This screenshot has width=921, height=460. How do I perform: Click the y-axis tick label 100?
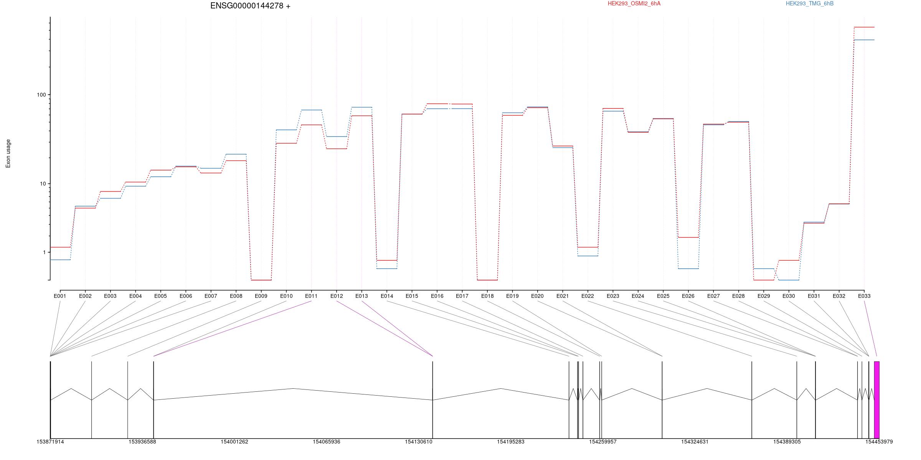click(x=41, y=95)
